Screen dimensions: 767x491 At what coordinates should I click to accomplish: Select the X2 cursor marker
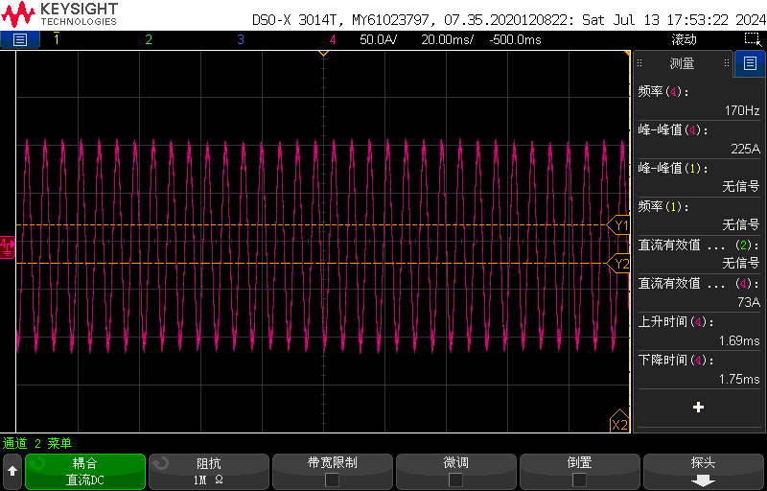(619, 422)
